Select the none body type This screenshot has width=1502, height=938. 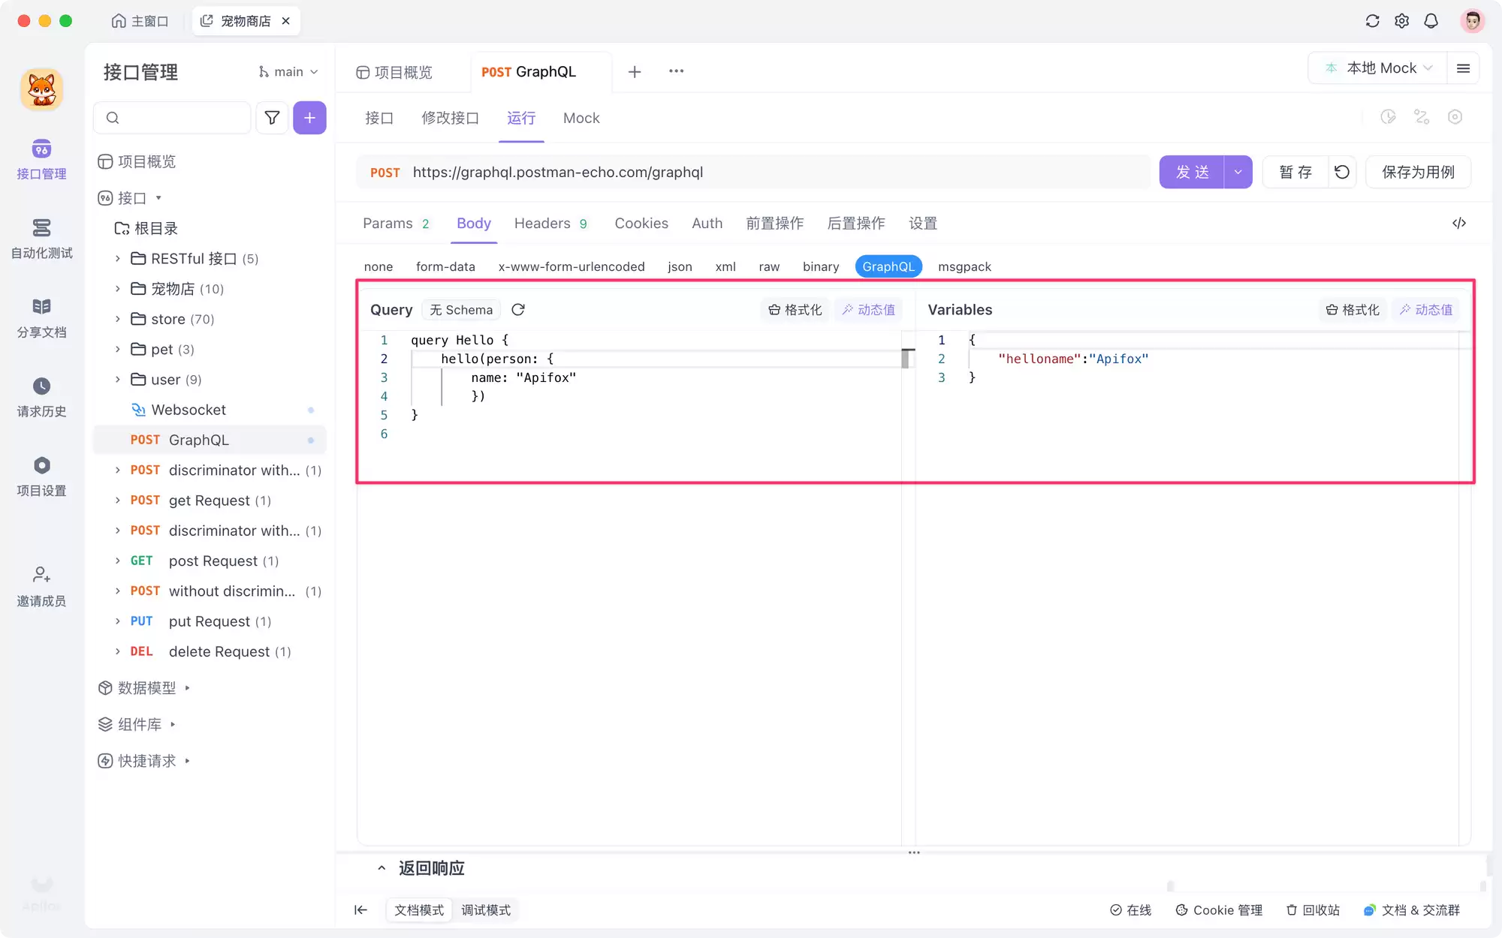pyautogui.click(x=379, y=266)
